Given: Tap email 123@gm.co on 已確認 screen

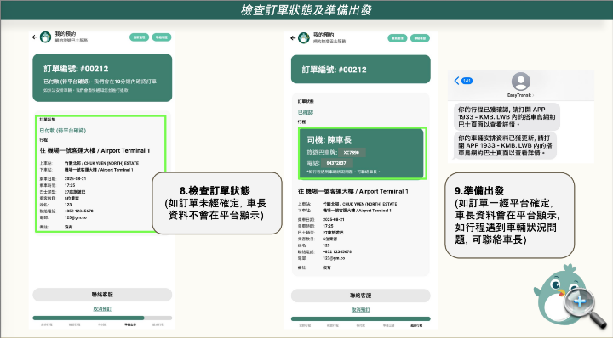Looking at the screenshot, I should [x=334, y=258].
